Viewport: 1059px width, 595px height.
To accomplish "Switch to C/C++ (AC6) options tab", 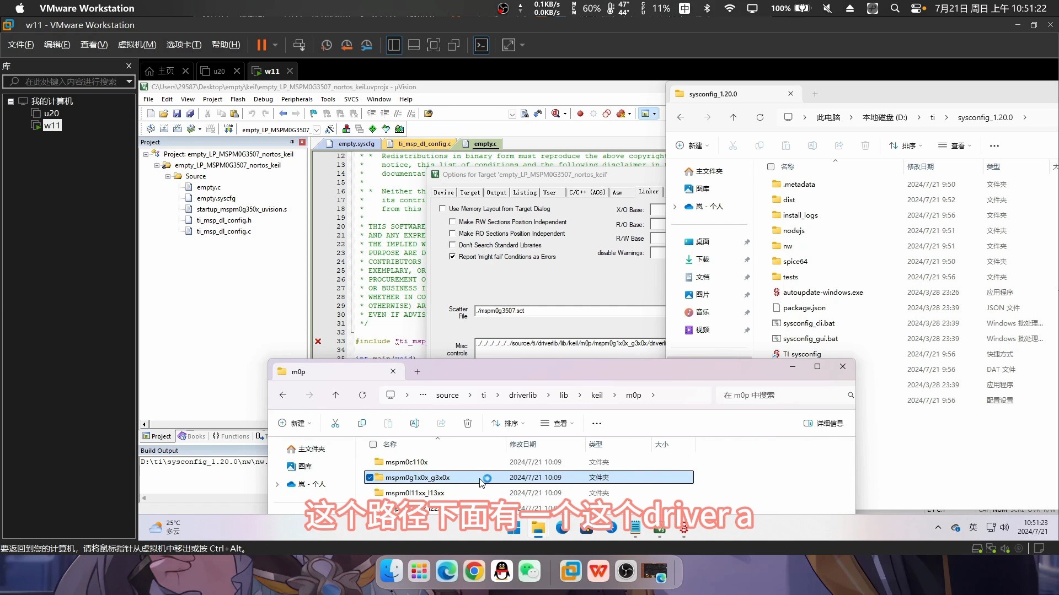I will [x=587, y=192].
